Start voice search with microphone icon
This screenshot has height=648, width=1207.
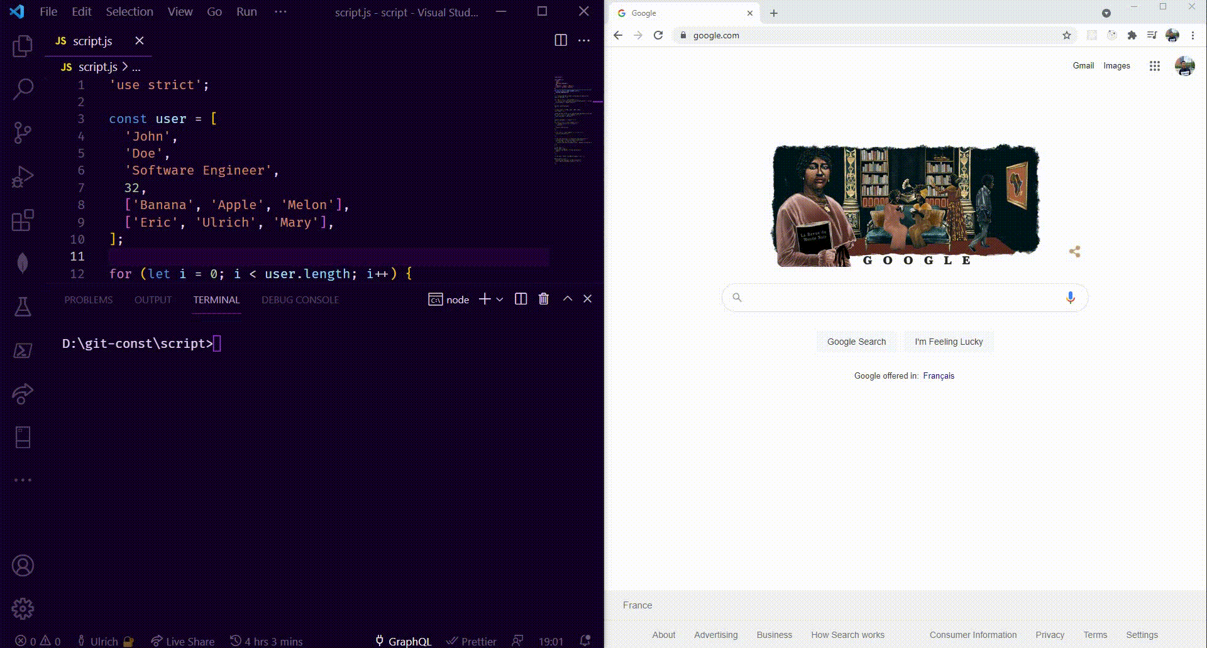[x=1070, y=298]
